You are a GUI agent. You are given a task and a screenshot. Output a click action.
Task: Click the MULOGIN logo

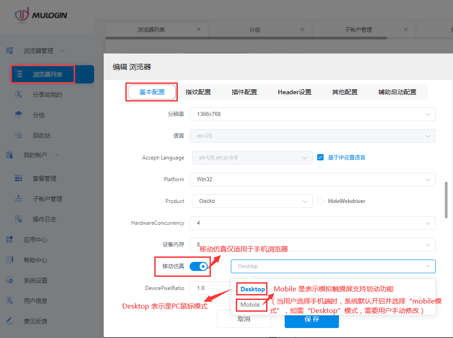[41, 15]
